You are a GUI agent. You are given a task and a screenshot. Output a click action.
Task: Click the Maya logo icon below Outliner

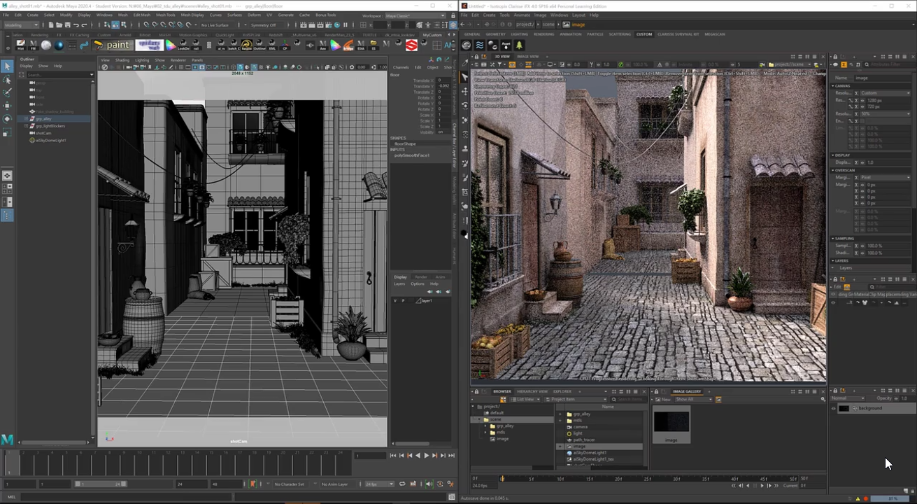7,440
